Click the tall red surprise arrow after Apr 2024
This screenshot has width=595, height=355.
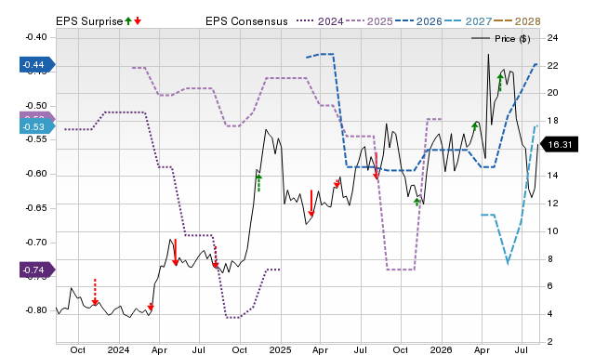[x=176, y=252]
